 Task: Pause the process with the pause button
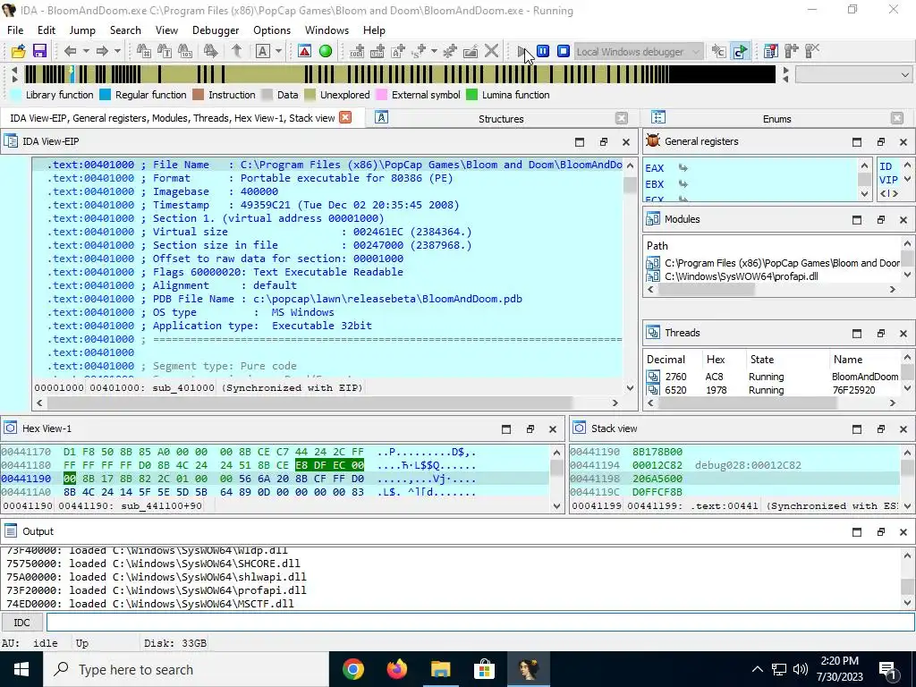pyautogui.click(x=543, y=51)
